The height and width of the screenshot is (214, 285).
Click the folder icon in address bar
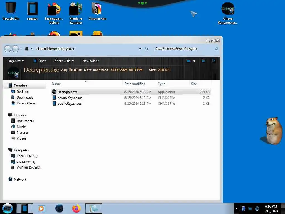(27, 49)
